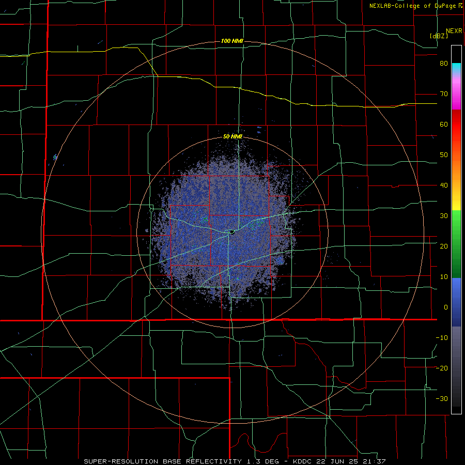Click the red segment of the color bar

point(456,125)
